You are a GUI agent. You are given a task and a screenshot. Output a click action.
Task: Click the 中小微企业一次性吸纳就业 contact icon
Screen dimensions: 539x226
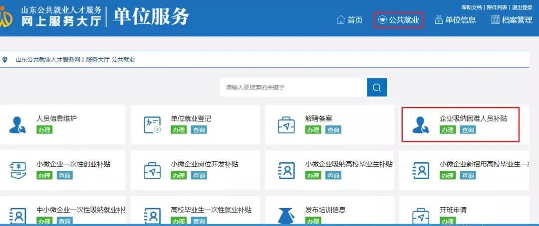(17, 216)
